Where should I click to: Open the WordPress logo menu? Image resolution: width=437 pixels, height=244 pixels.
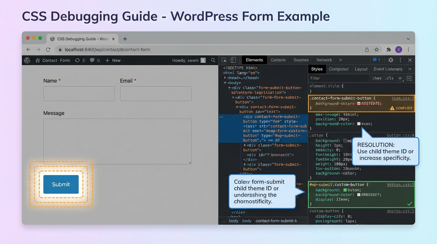(x=27, y=60)
